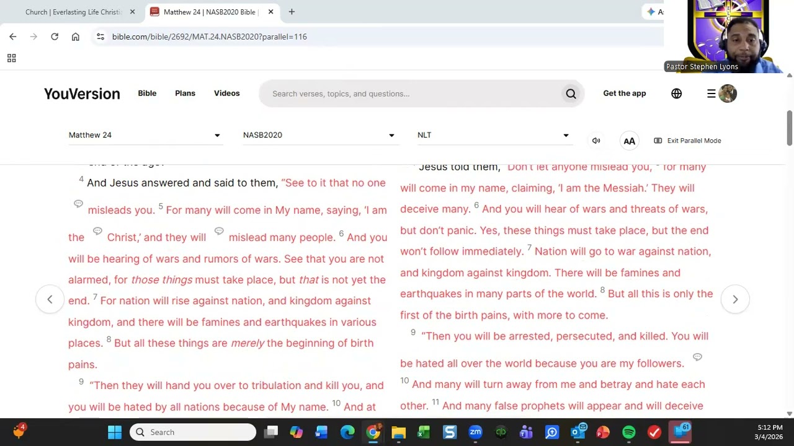
Task: Open Microsoft Word from taskbar
Action: (322, 432)
